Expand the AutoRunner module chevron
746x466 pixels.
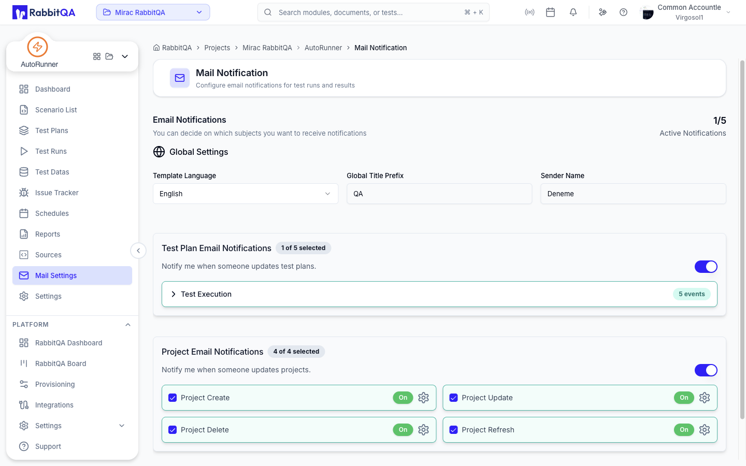125,56
